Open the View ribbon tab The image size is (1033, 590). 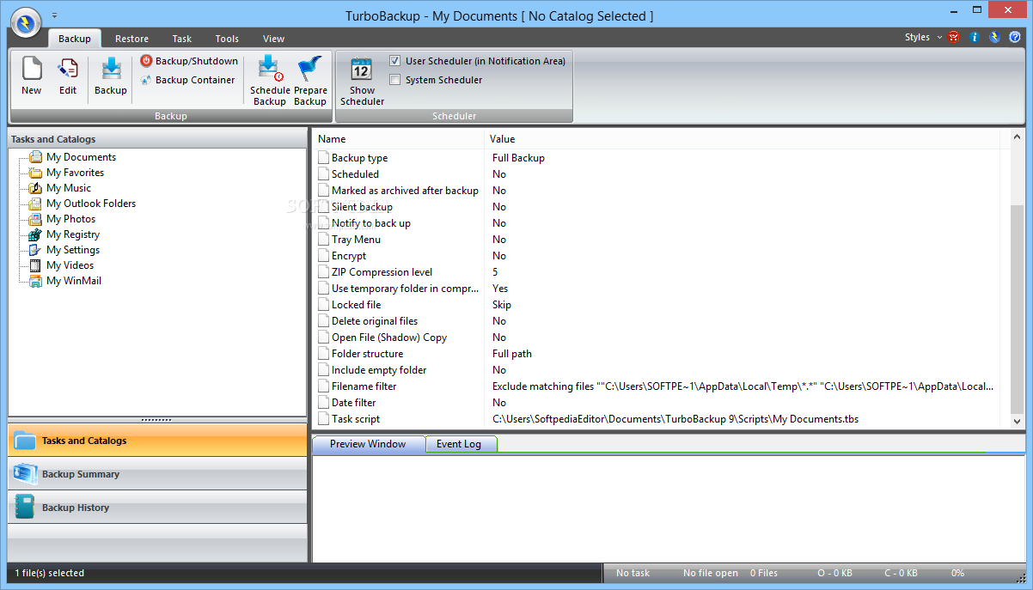tap(273, 39)
